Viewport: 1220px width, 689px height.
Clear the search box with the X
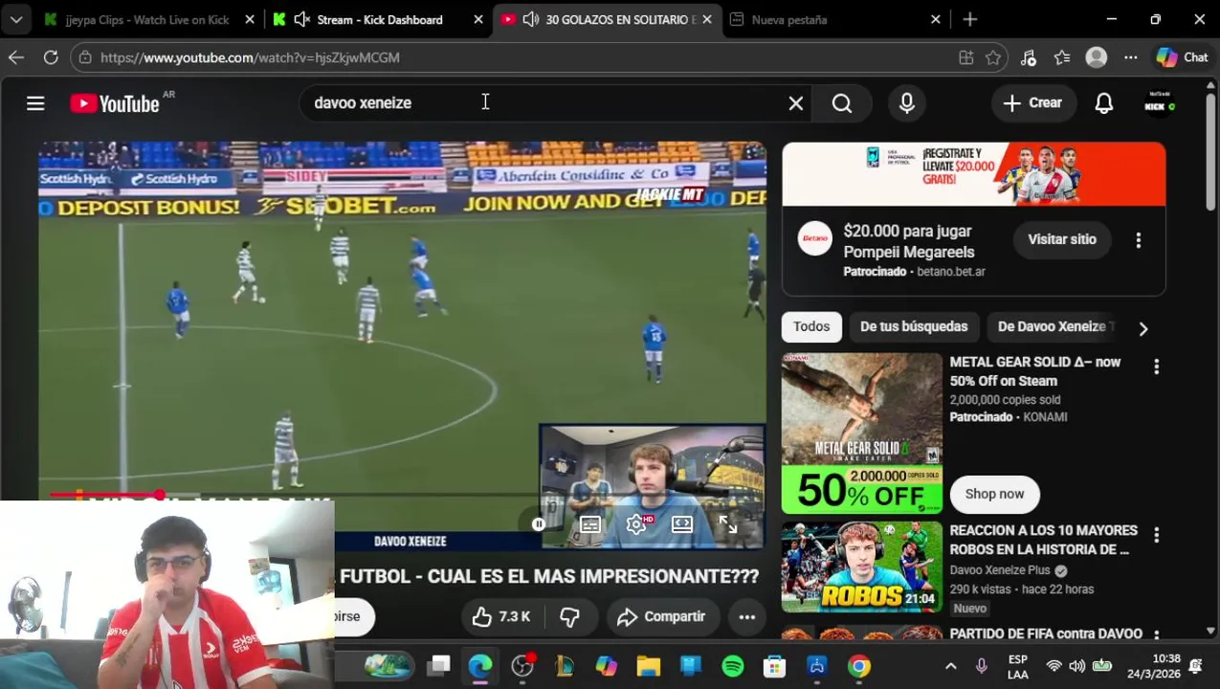[x=795, y=102]
